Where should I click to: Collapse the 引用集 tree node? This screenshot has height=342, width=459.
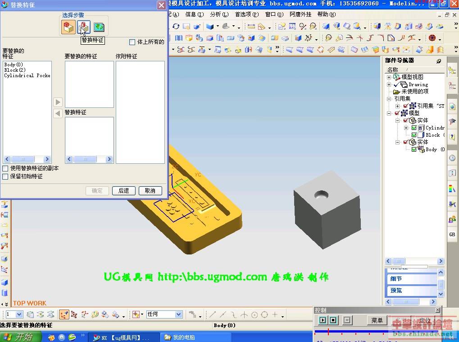(x=389, y=99)
